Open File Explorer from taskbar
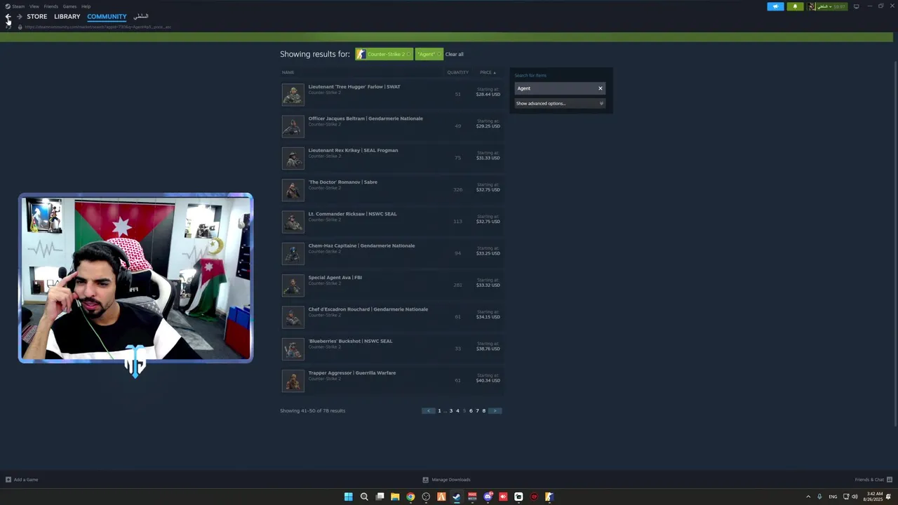This screenshot has width=898, height=505. click(395, 497)
